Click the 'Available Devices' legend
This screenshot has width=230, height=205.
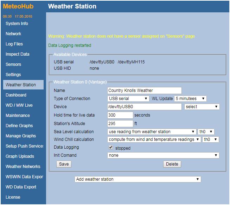[x=70, y=55]
